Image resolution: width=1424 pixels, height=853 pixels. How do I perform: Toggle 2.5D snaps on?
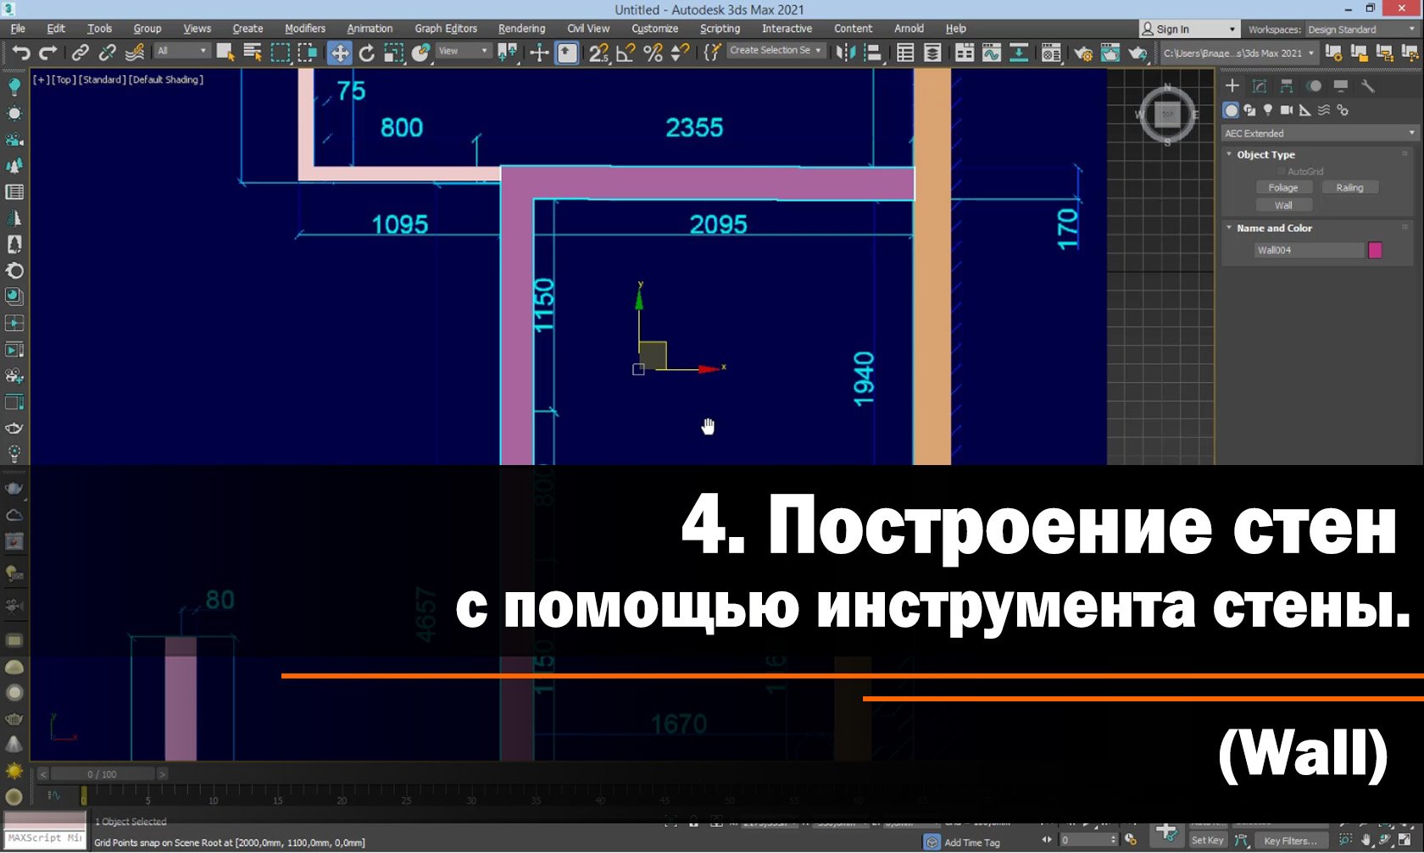pyautogui.click(x=598, y=53)
